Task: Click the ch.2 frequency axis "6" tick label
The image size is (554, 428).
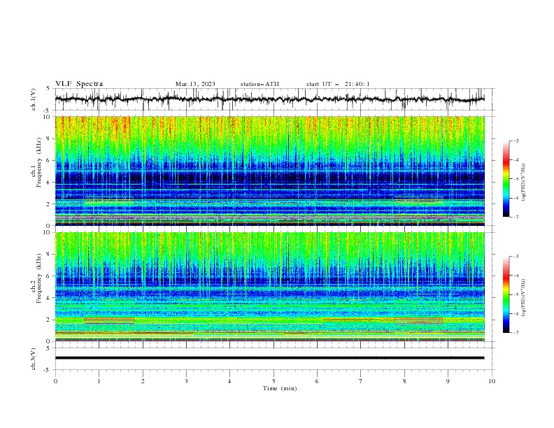Action: pos(50,276)
